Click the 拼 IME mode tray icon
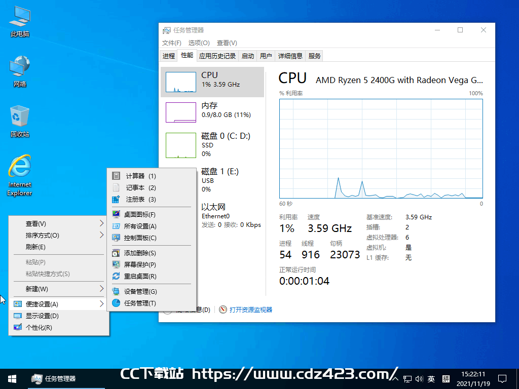Viewport: 519px width, 389px height. 446,379
